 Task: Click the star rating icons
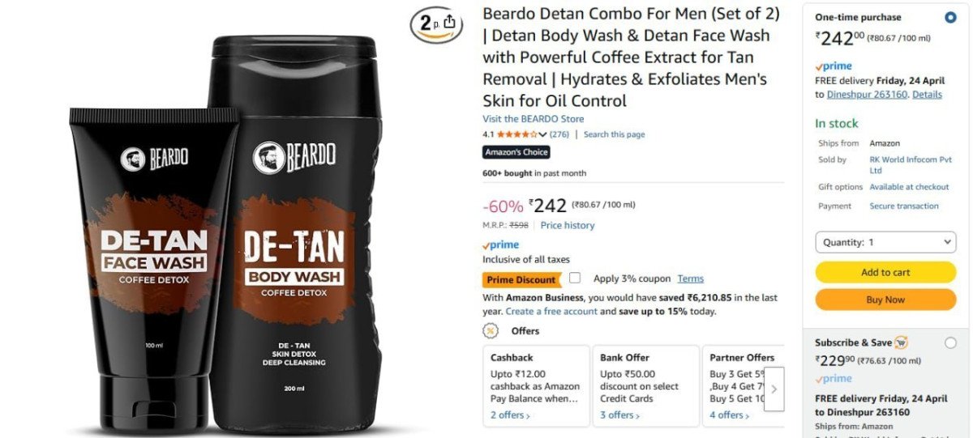pyautogui.click(x=521, y=134)
